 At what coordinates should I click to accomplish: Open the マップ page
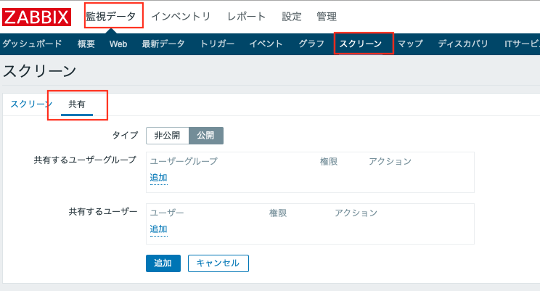click(x=410, y=44)
